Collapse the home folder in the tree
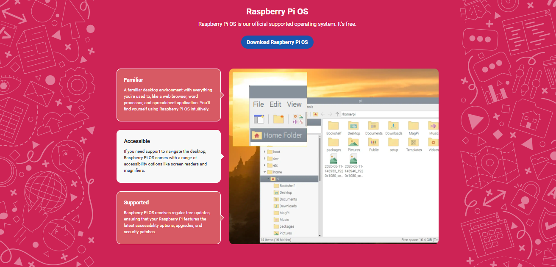Image resolution: width=556 pixels, height=267 pixels. 265,172
